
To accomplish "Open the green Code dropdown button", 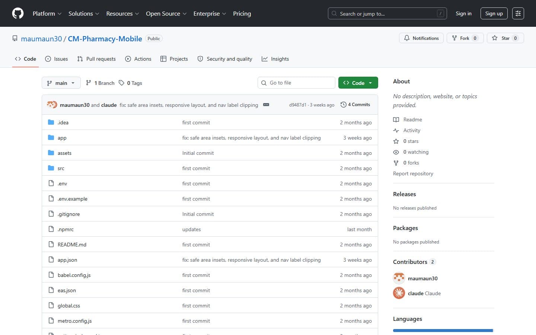I will (x=358, y=83).
